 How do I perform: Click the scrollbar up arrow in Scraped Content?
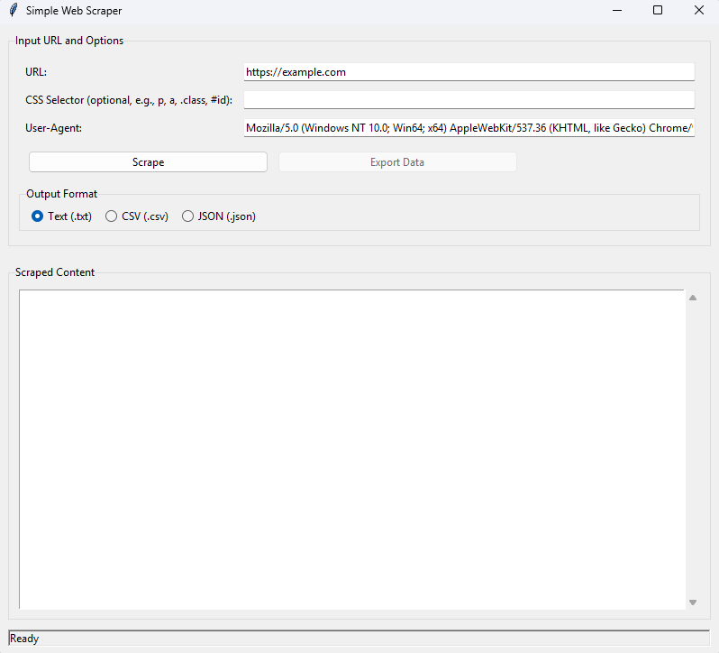point(693,298)
